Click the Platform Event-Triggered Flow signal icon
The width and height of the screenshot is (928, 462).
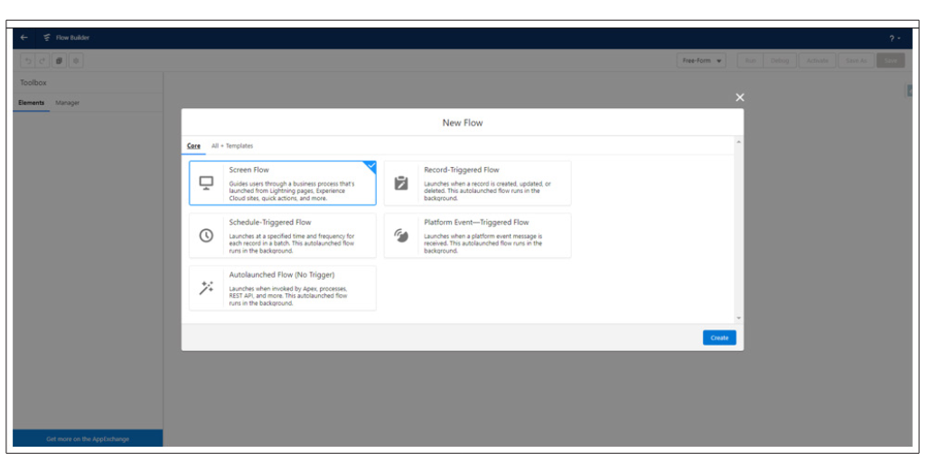[401, 236]
